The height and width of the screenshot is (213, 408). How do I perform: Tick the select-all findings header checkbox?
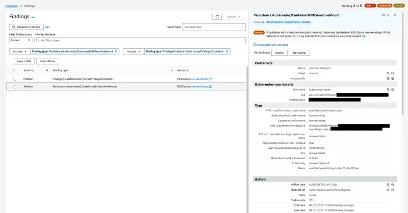15,70
